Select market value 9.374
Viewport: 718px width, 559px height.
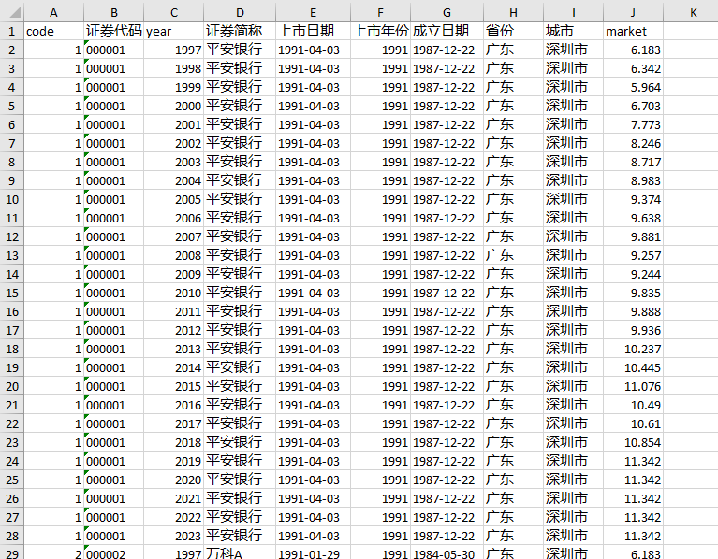(x=634, y=199)
